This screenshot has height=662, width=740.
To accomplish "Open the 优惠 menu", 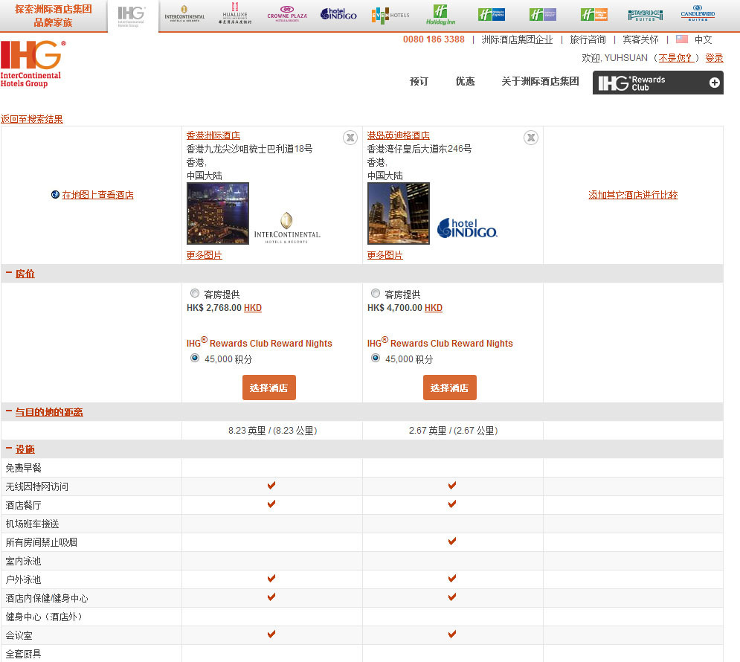I will point(465,81).
